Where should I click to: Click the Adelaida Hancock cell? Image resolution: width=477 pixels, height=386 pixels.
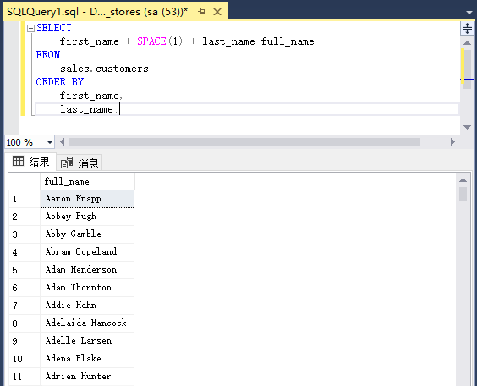(87, 323)
